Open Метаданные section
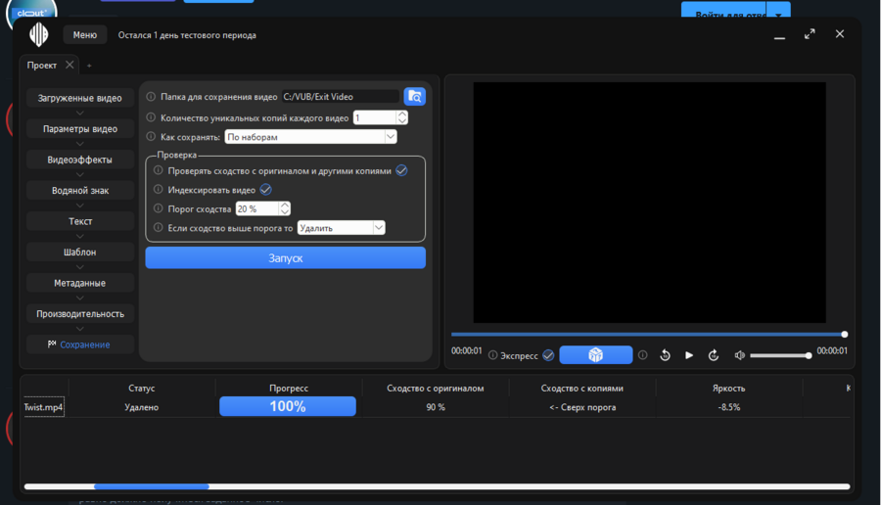The image size is (881, 505). point(80,283)
